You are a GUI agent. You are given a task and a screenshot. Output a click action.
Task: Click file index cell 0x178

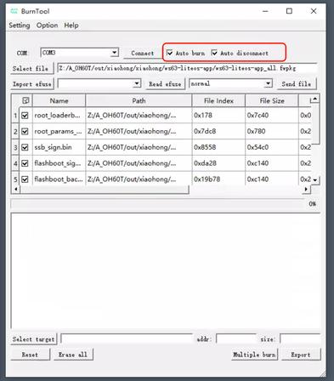(218, 116)
